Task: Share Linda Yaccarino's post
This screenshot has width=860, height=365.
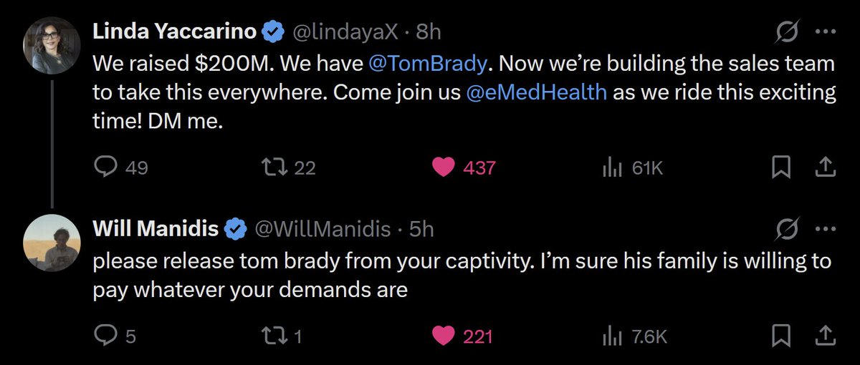Action: [825, 167]
